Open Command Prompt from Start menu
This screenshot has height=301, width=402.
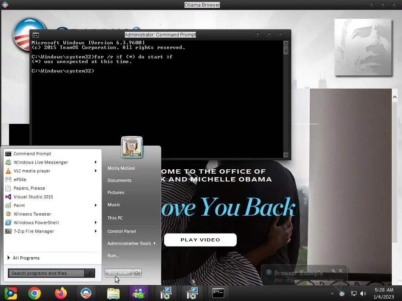point(53,154)
